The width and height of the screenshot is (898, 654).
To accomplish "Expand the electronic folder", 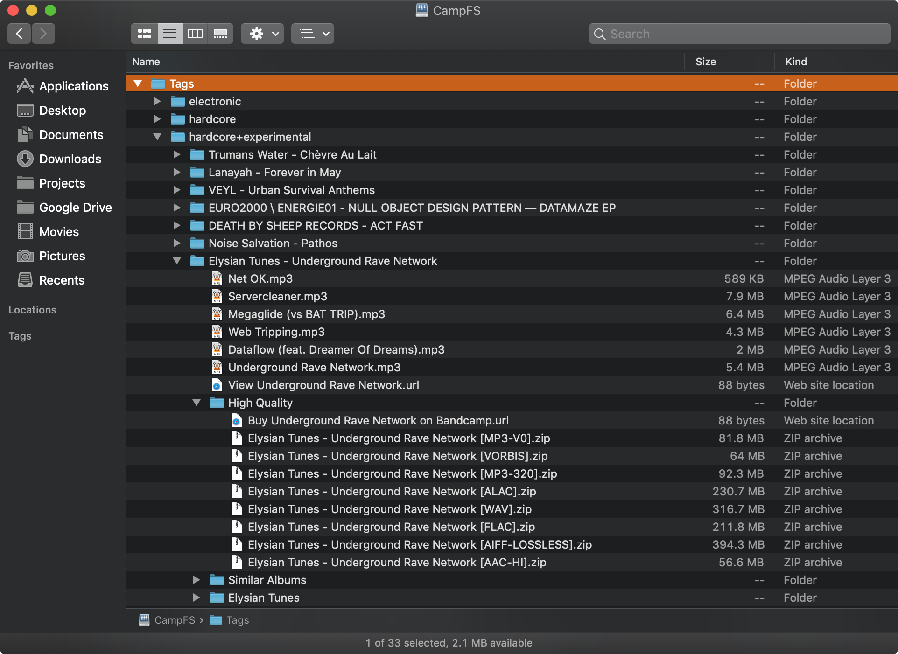I will click(157, 102).
